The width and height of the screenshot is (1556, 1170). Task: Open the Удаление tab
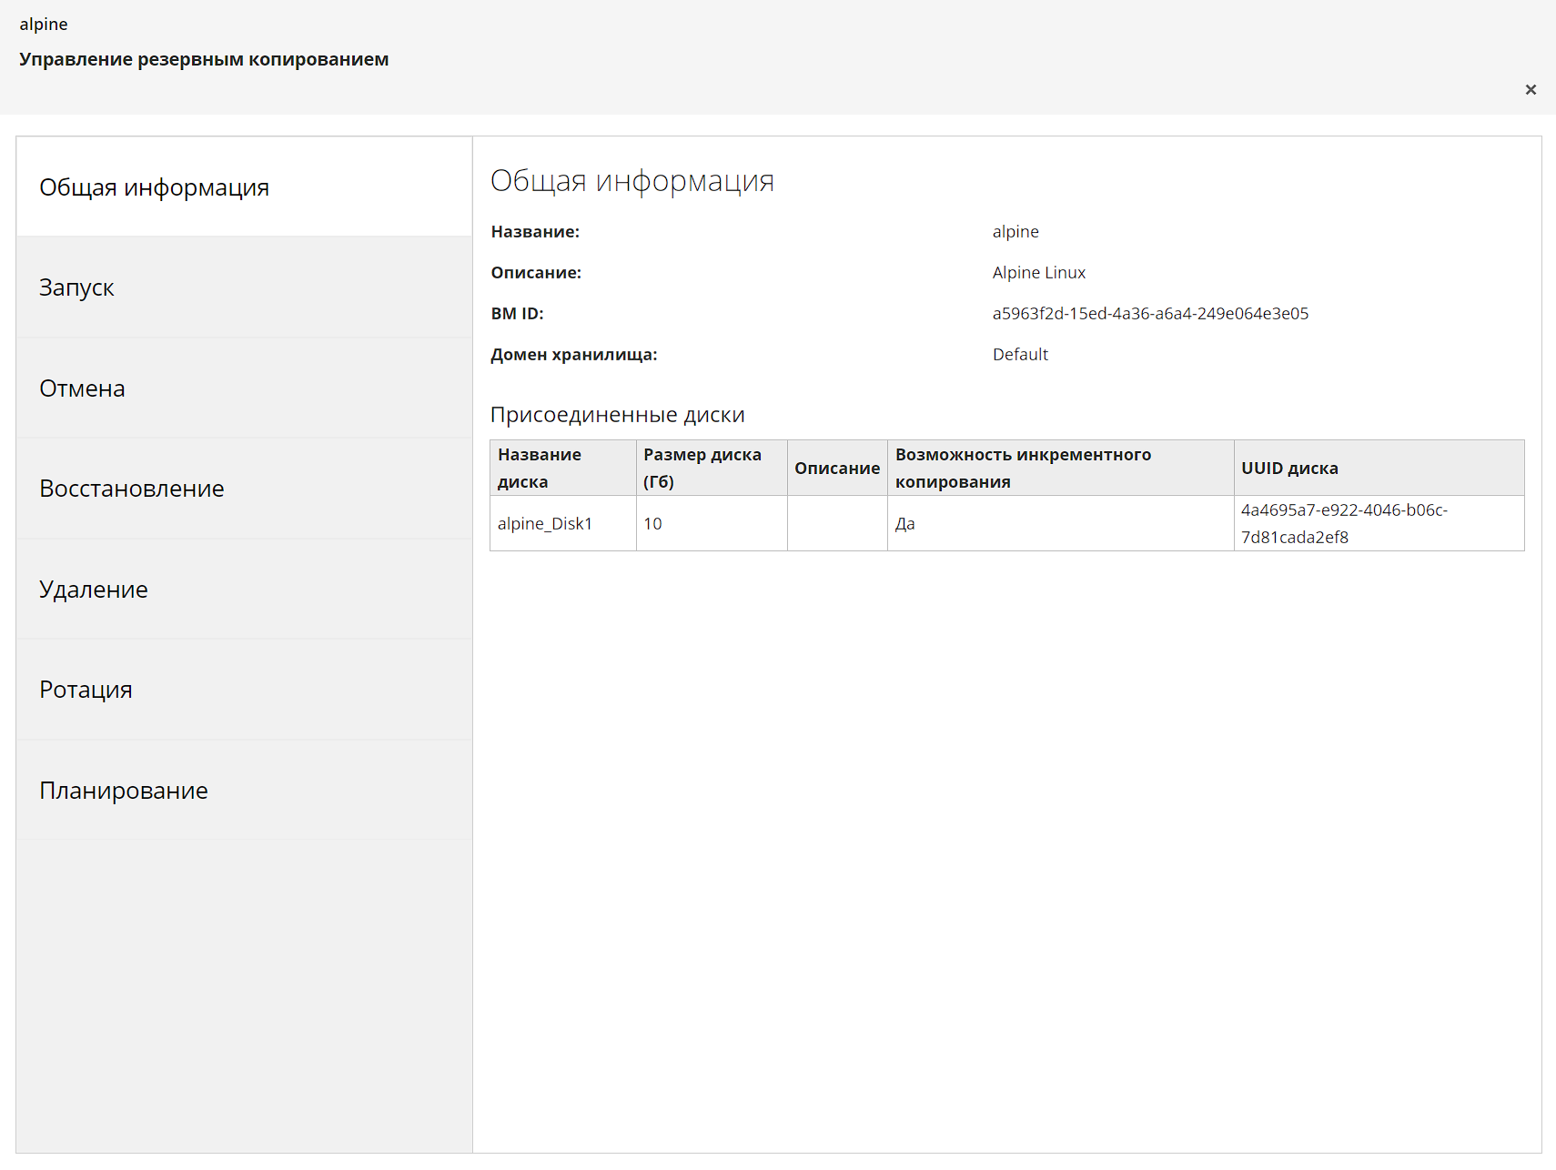(x=93, y=590)
